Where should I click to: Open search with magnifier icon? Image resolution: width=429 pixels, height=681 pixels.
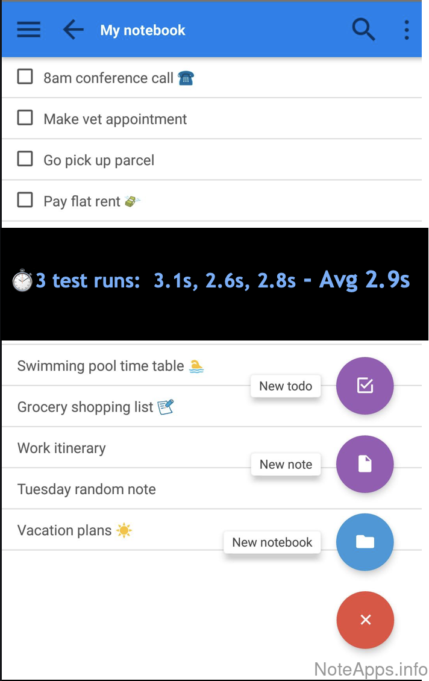[363, 29]
